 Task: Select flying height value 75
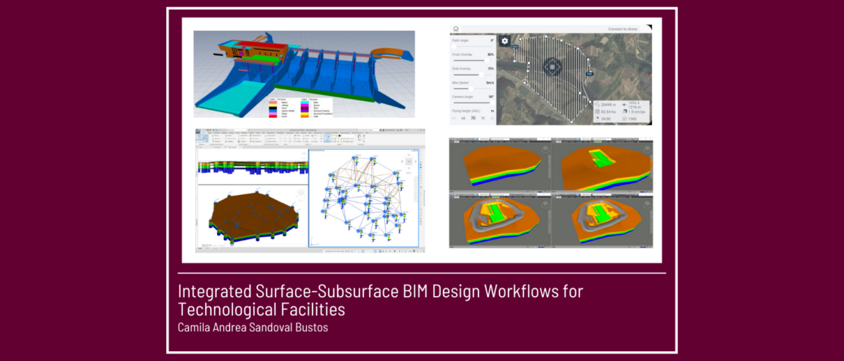pyautogui.click(x=483, y=118)
